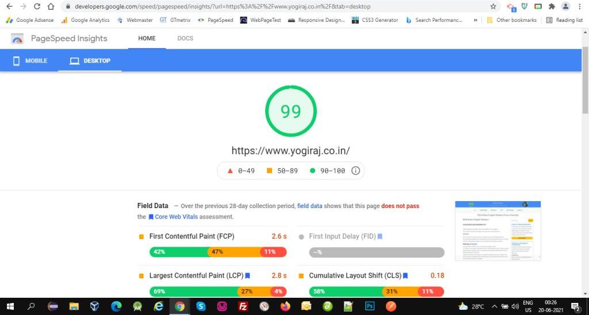Image resolution: width=589 pixels, height=315 pixels.
Task: Click the browser back arrow
Action: [9, 6]
